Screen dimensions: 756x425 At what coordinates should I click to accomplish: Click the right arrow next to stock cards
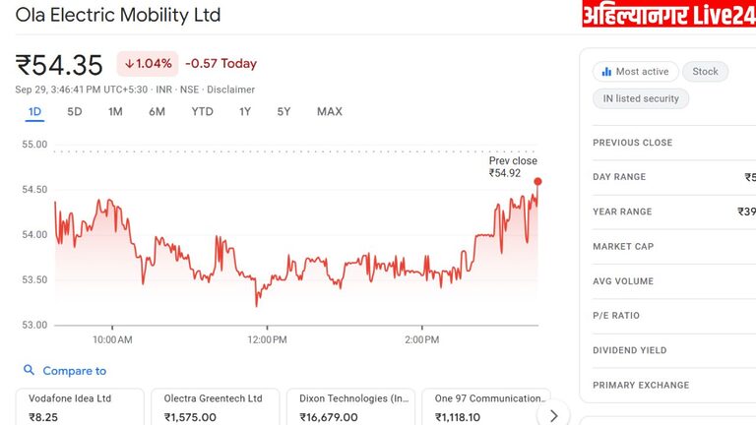click(555, 415)
